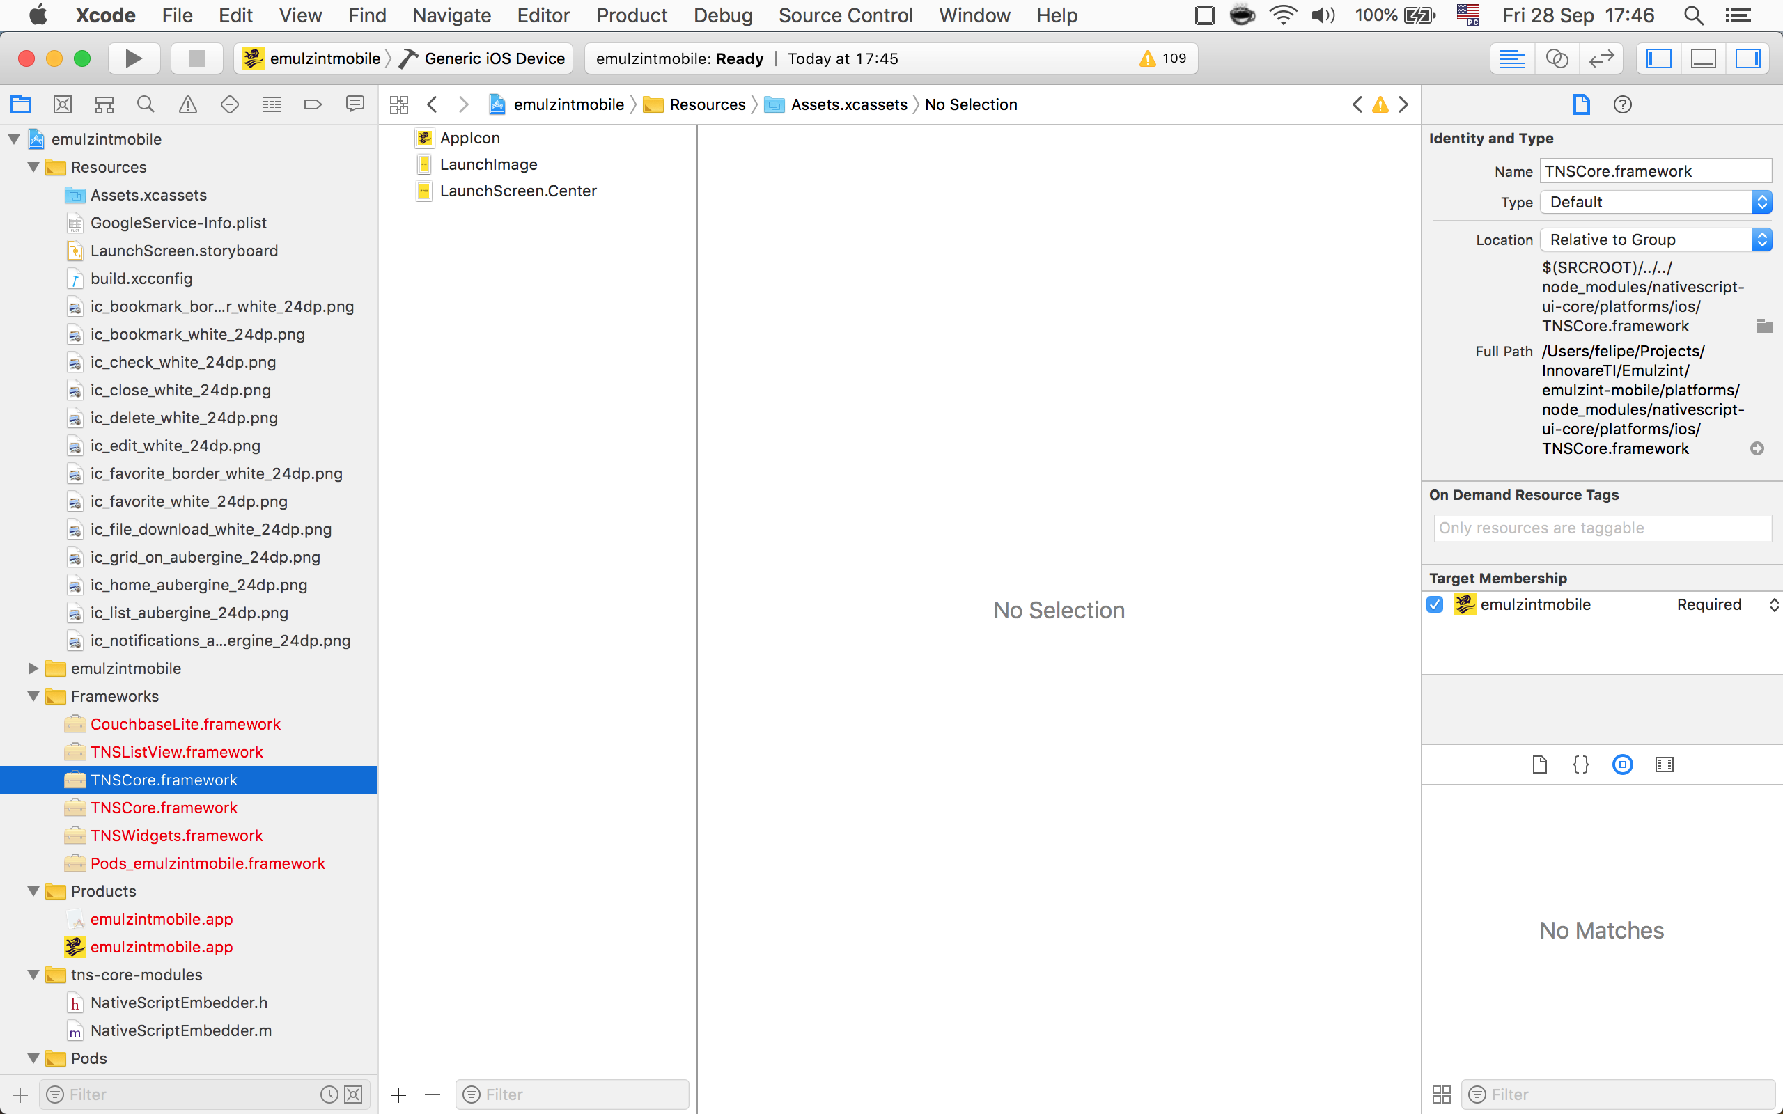Open Version editor arrows icon
This screenshot has height=1114, width=1783.
click(1601, 58)
